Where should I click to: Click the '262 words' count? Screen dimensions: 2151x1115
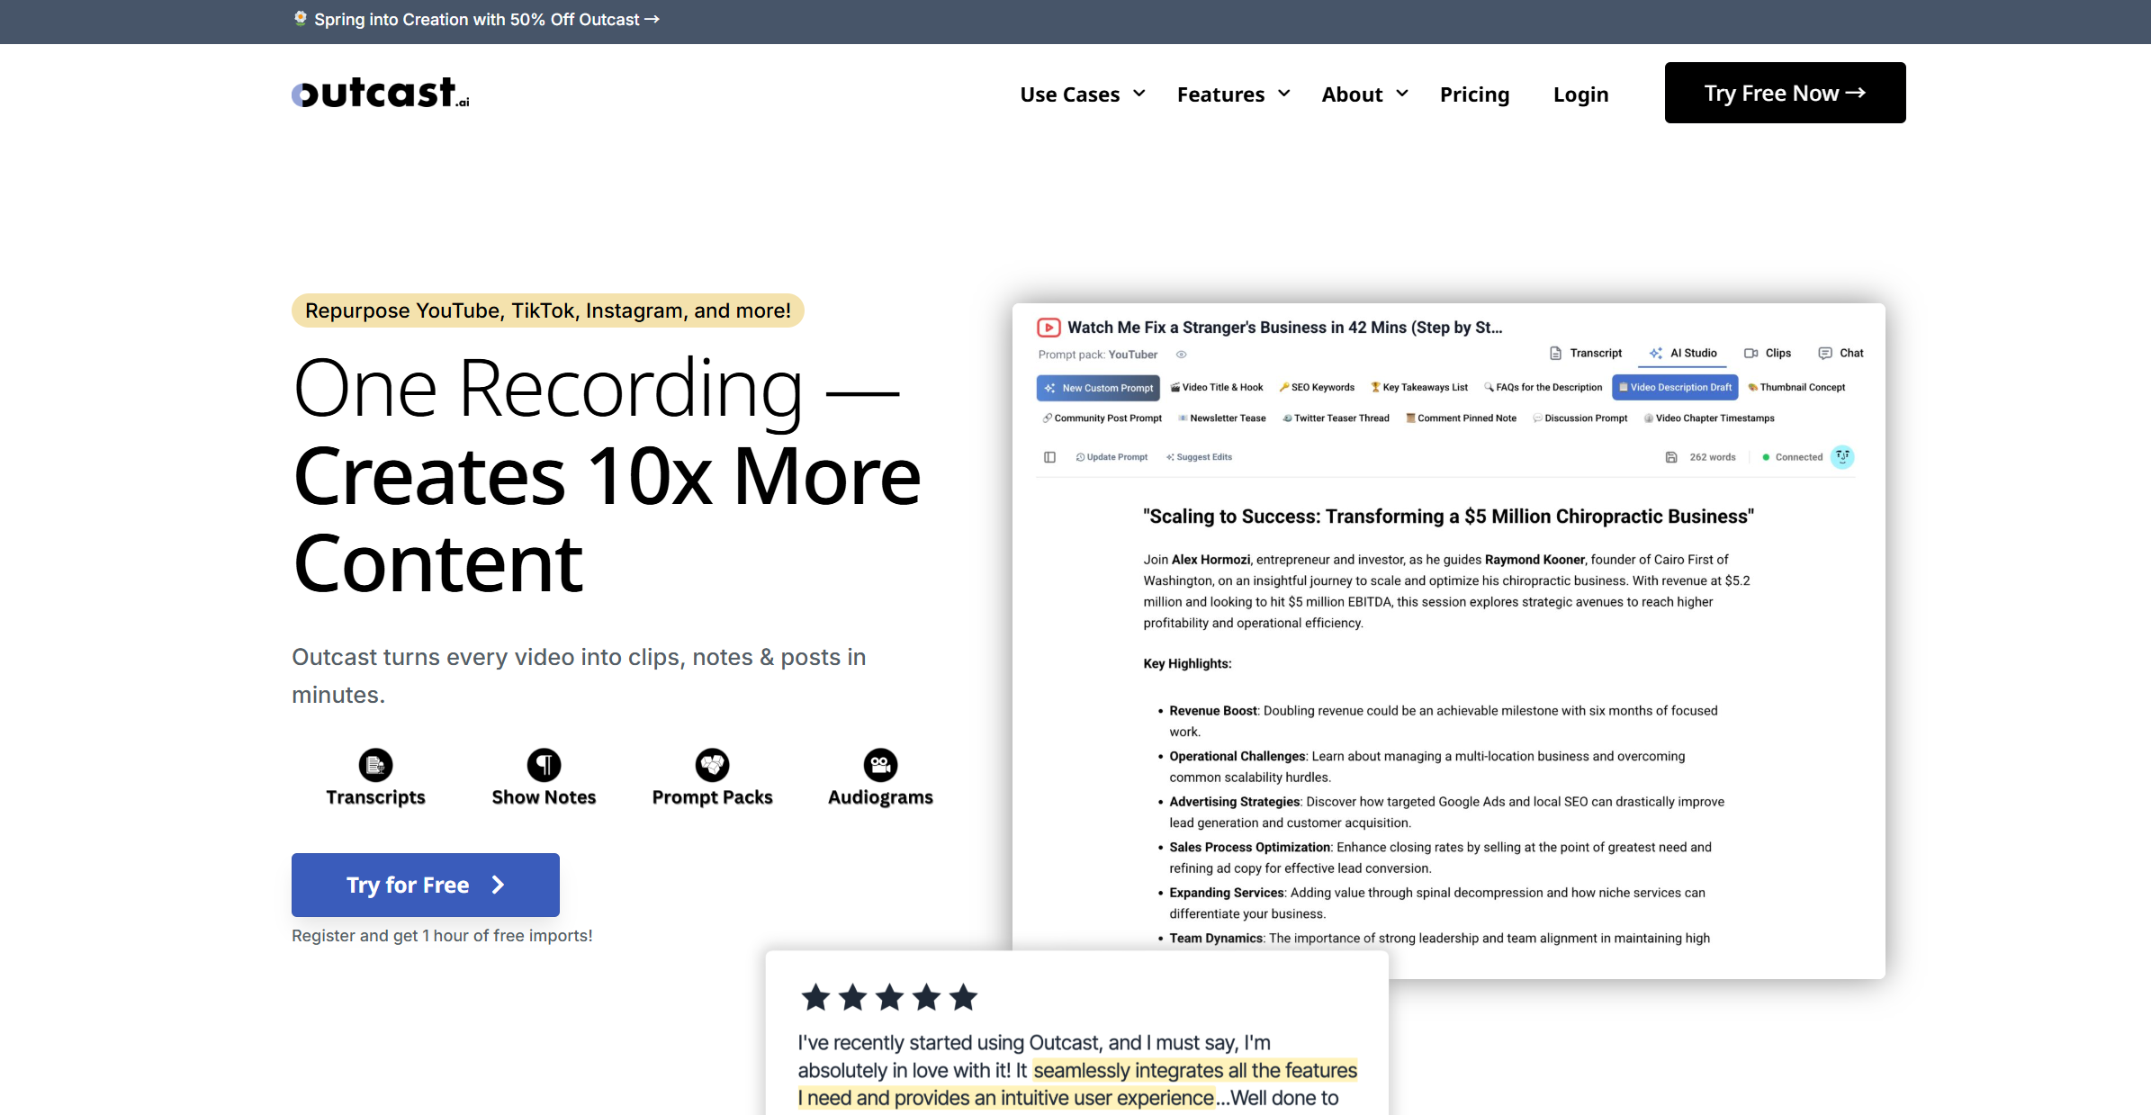[x=1713, y=457]
